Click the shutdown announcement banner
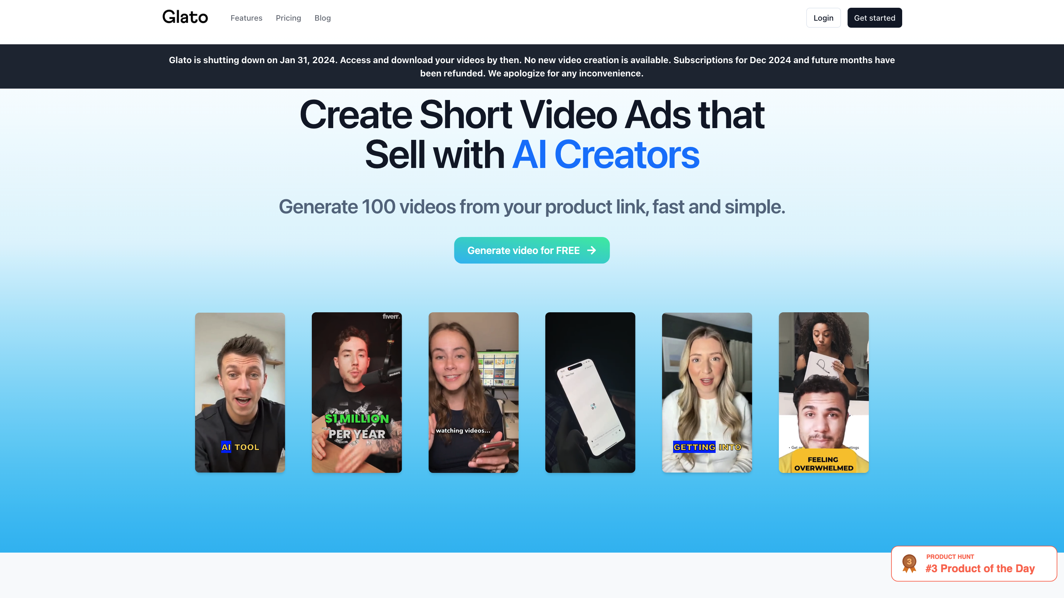The width and height of the screenshot is (1064, 598). [532, 66]
